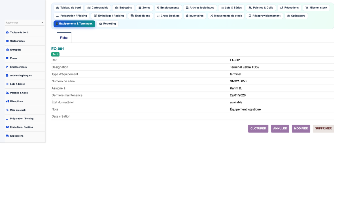Image resolution: width=340 pixels, height=211 pixels.
Task: Go to Palettes & Colis top menu
Action: point(261,8)
